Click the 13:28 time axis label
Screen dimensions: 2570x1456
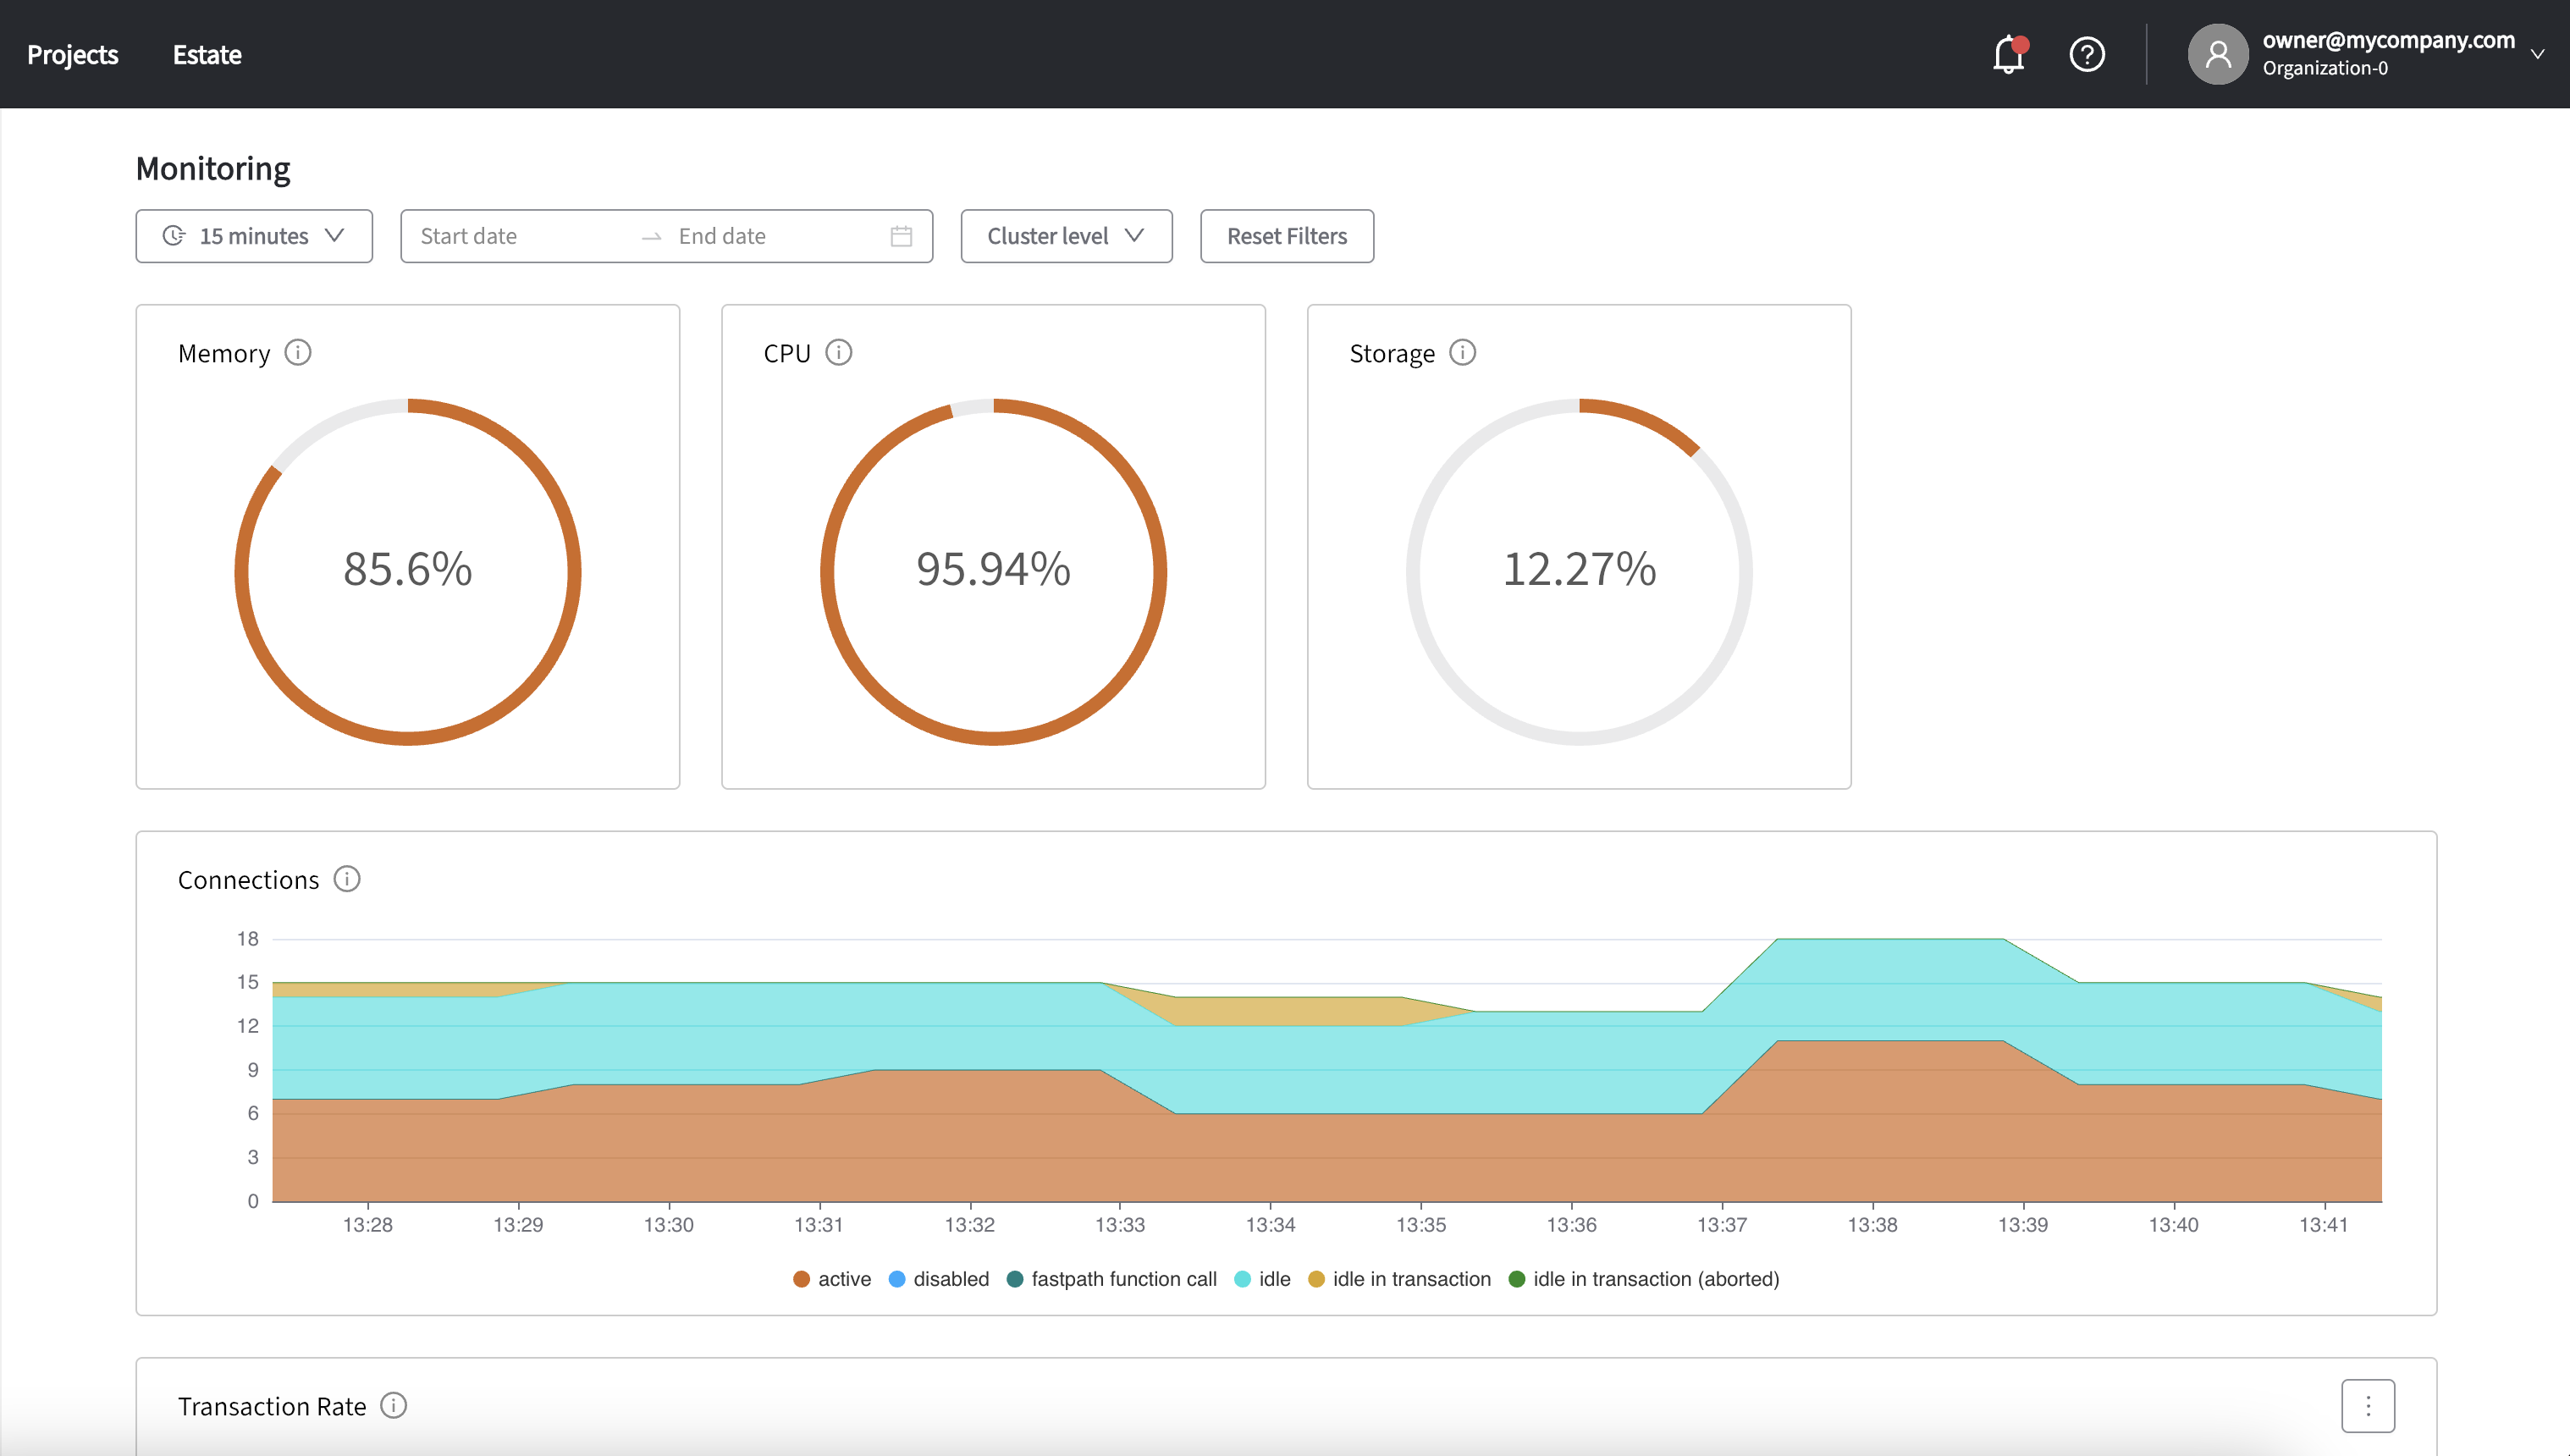coord(368,1225)
